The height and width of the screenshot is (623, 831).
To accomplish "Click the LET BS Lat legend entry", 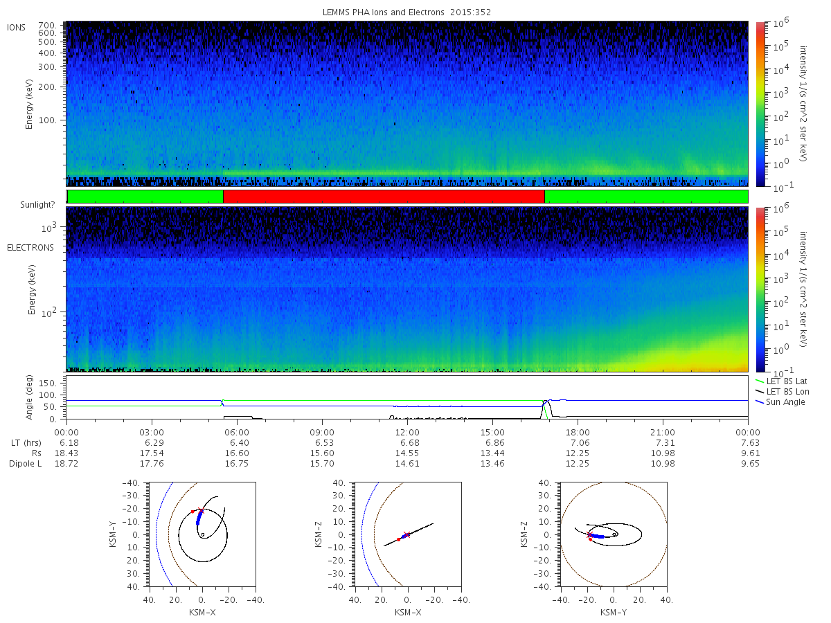I will pos(780,381).
